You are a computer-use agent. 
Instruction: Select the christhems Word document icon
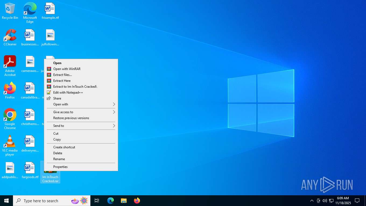click(x=30, y=117)
